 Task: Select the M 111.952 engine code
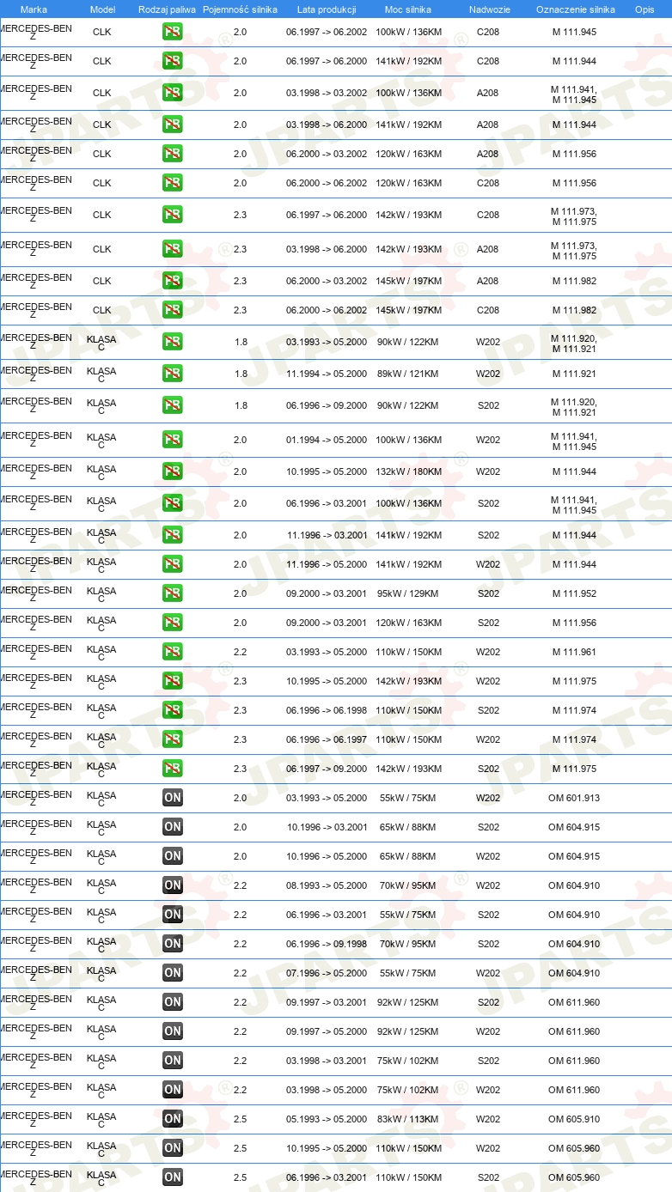574,593
